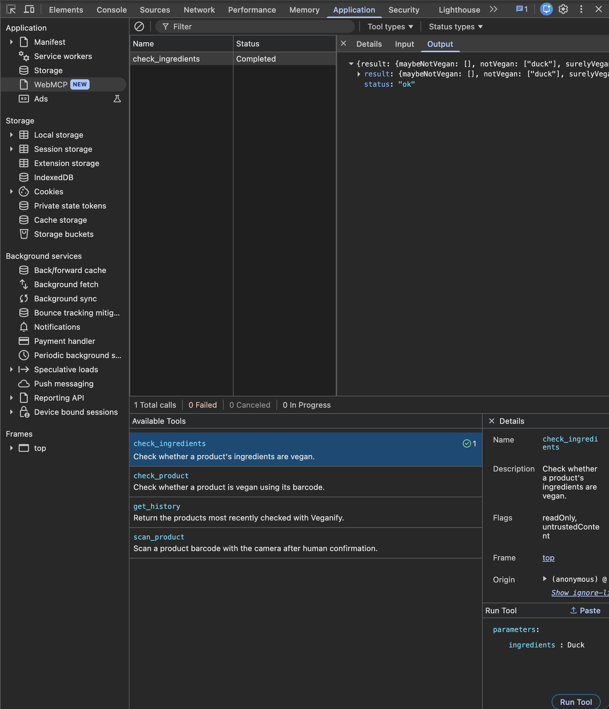
Task: Edit the ingredients parameter value Duck
Action: (576, 645)
